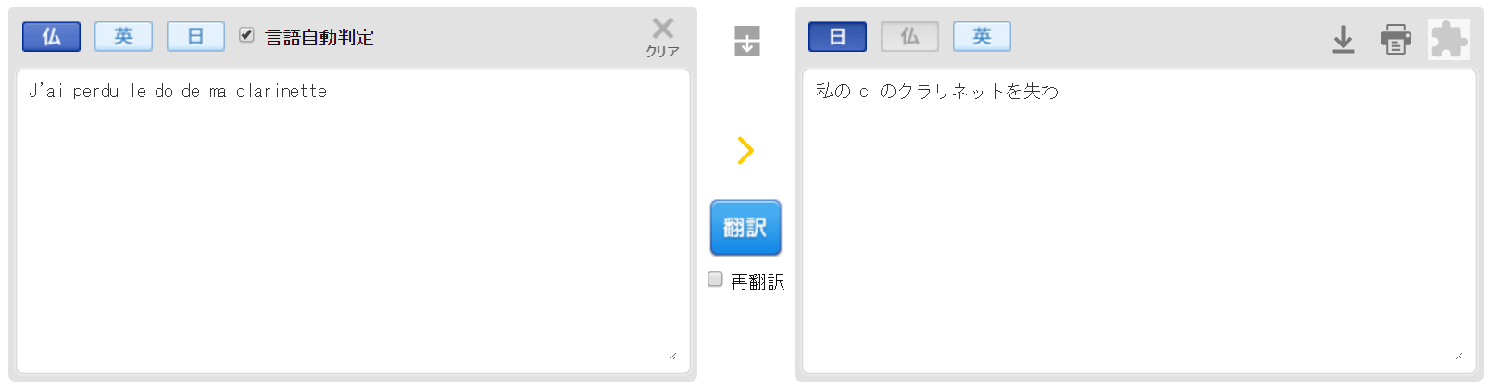Screen dimensions: 1491x388
Task: Enable the 再翻訳 checkbox
Action: pyautogui.click(x=715, y=279)
